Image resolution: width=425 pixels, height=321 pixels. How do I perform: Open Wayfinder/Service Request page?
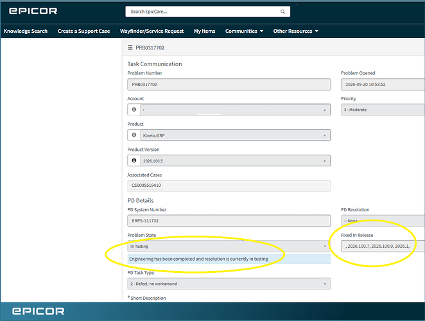152,31
